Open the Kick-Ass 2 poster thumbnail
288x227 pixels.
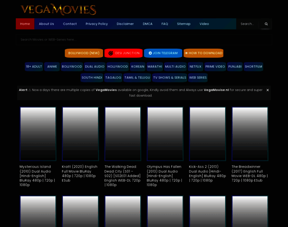[x=207, y=134]
